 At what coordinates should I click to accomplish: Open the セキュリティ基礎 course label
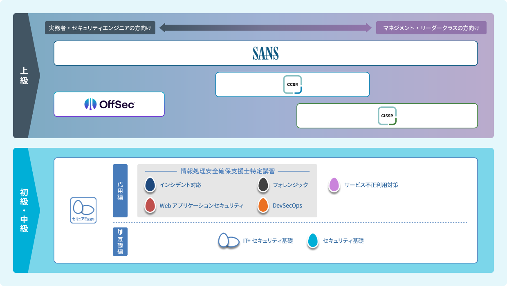tap(343, 241)
